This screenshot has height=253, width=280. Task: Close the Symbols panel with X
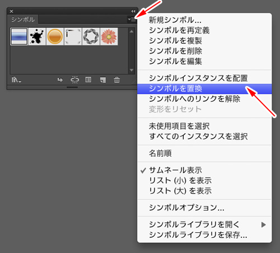tap(11, 11)
